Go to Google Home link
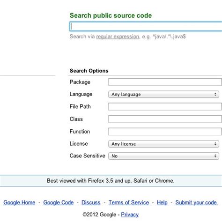Screen dimensions: 222x222 pos(19,202)
